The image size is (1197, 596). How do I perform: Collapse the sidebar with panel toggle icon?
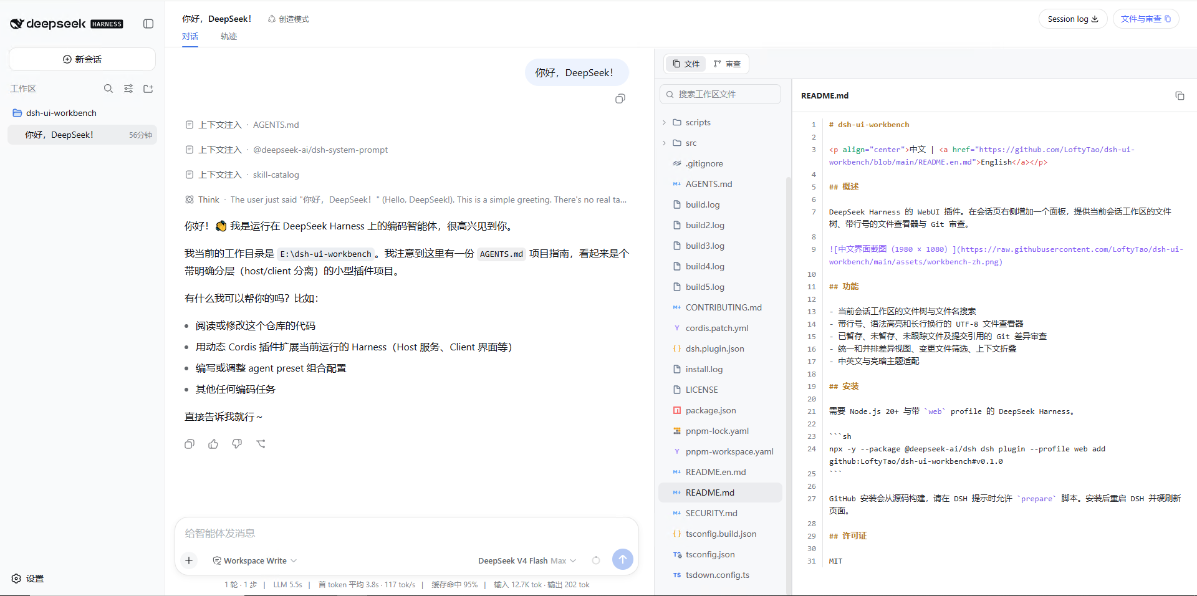[x=148, y=24]
